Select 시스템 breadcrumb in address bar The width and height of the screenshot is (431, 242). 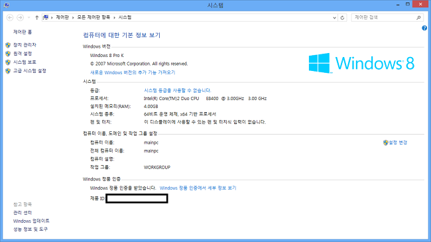click(x=125, y=17)
